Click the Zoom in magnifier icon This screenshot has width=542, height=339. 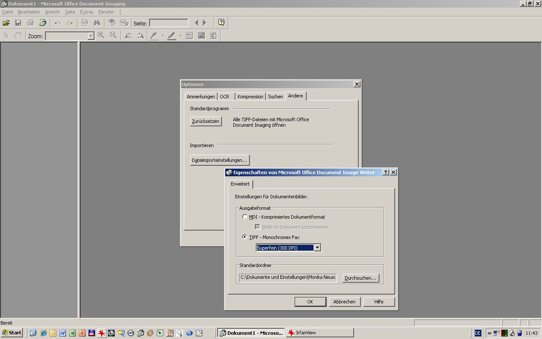pyautogui.click(x=101, y=36)
